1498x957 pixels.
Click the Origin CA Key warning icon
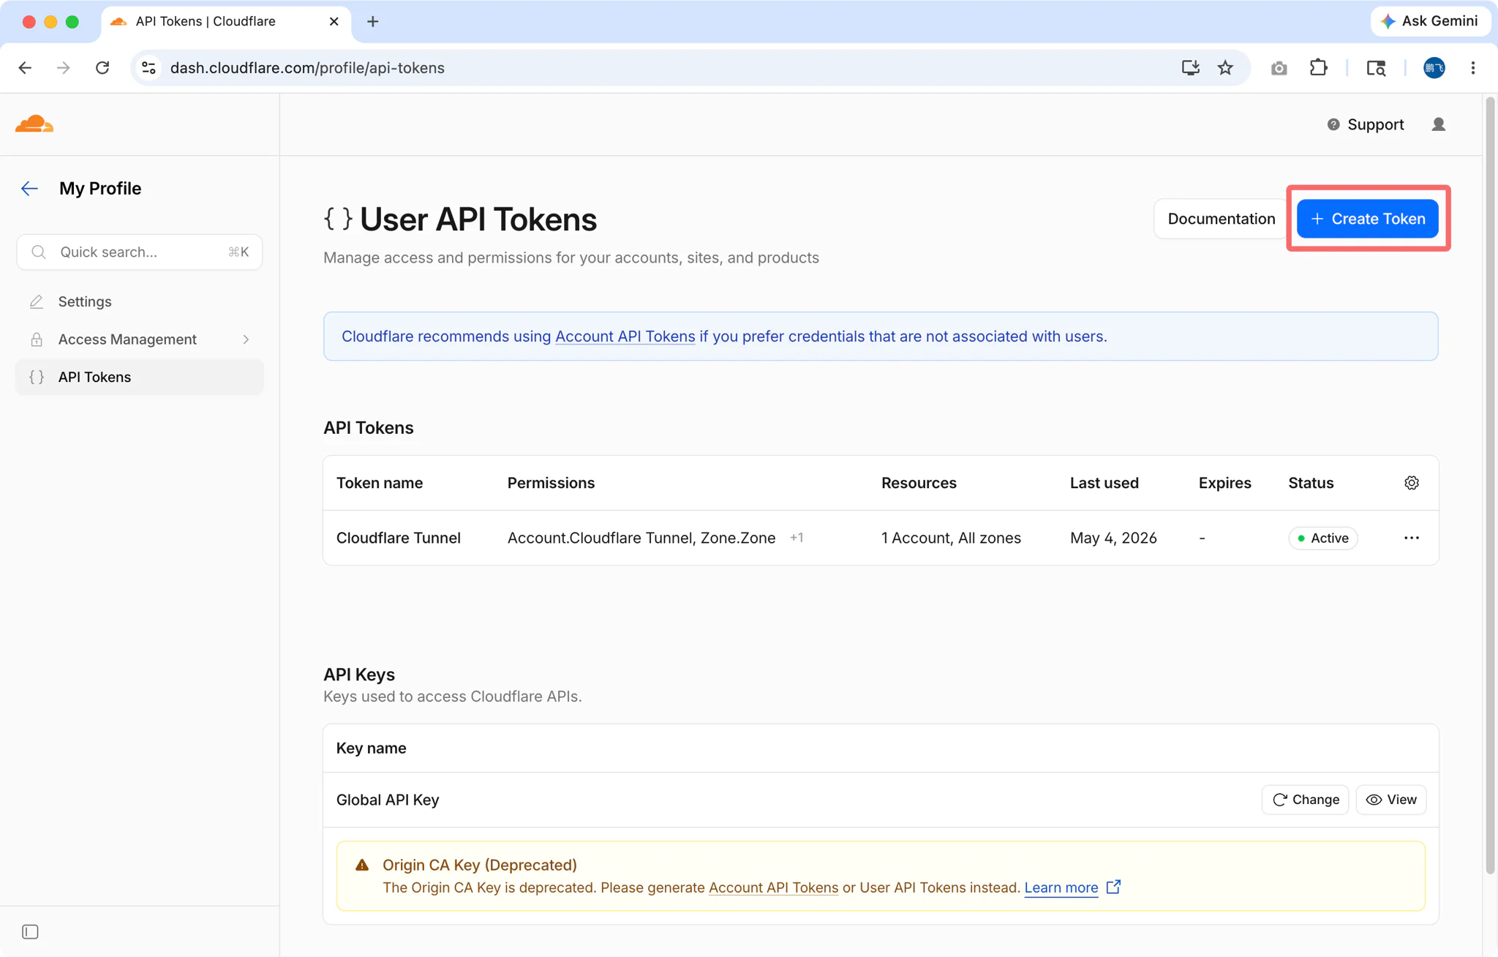[x=362, y=865]
